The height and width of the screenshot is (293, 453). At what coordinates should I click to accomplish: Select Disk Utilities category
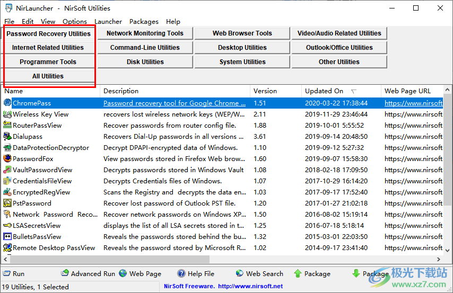[145, 62]
